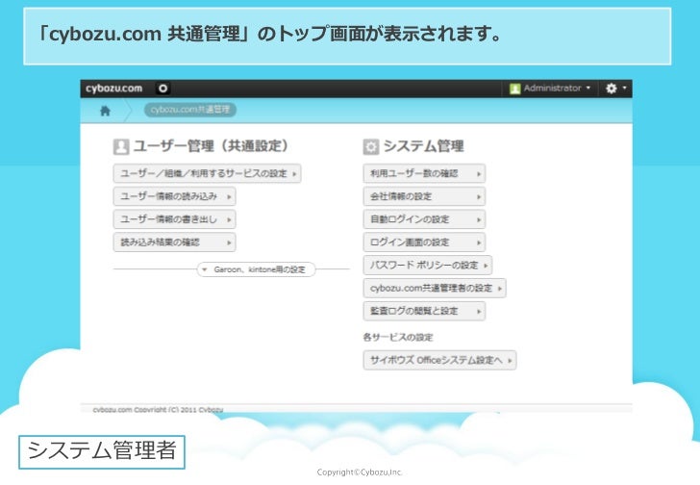This screenshot has width=700, height=485.
Task: Click the cybozu.com logo in the header
Action: point(113,89)
